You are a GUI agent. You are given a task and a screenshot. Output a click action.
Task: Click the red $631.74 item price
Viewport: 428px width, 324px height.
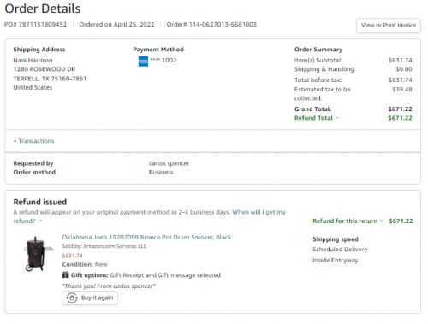[73, 256]
